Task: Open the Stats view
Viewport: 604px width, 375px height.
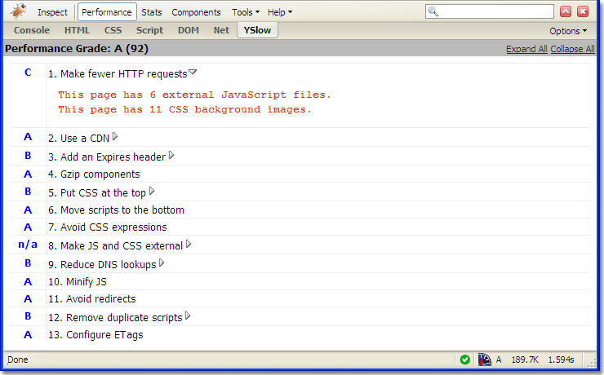Action: [x=151, y=12]
